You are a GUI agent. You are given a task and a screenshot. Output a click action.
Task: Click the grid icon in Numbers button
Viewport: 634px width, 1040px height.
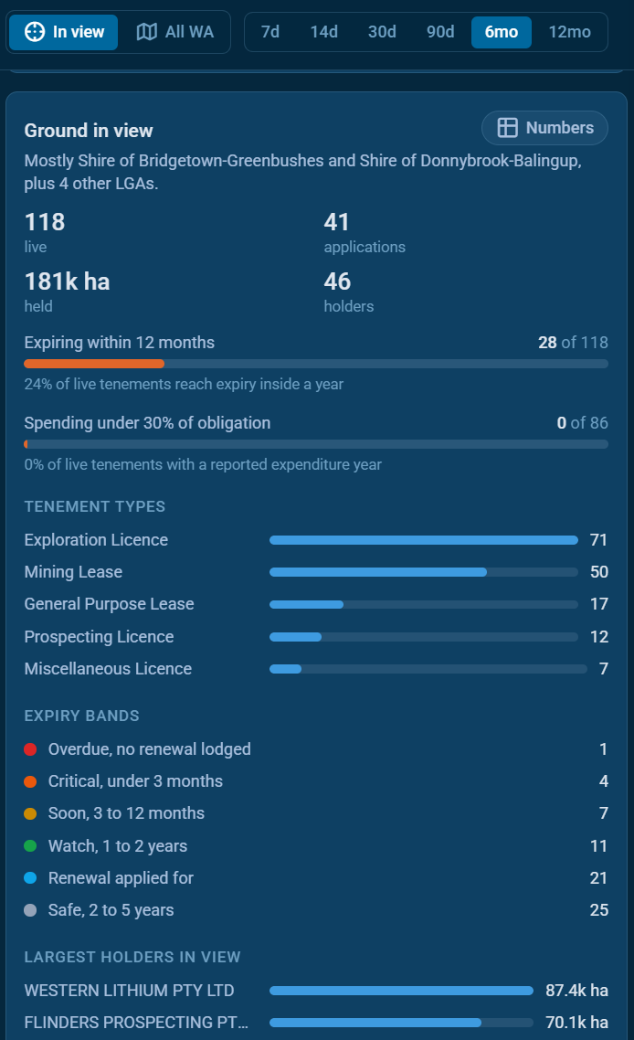click(507, 127)
